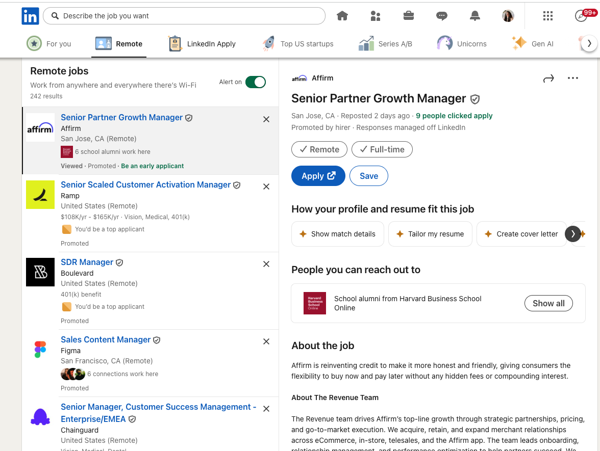This screenshot has width=600, height=451.
Task: Toggle the Remote filter pill
Action: (x=319, y=149)
